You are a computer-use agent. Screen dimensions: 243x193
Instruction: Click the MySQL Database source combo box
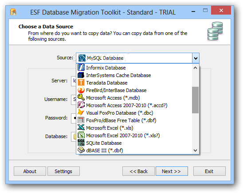click(x=137, y=58)
